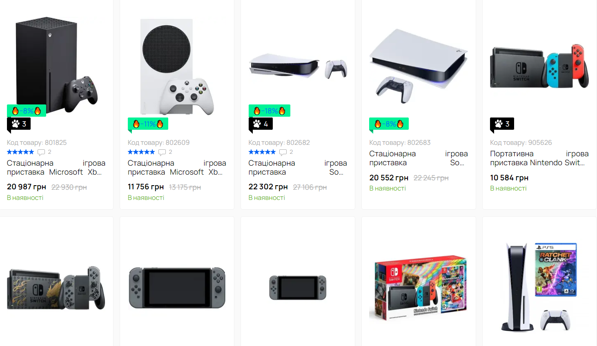Click the paw badge under the red-blue Nintendo Switch
Viewport: 597px width, 346px height.
(x=502, y=124)
